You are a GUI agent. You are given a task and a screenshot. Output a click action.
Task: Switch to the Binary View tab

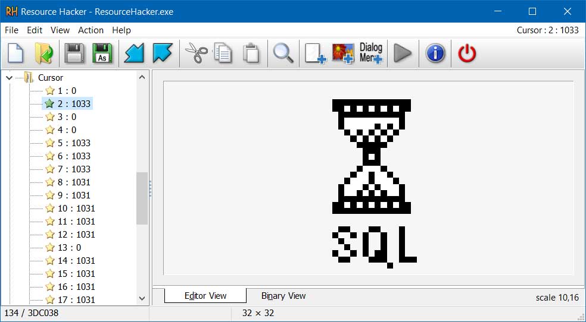tap(283, 295)
